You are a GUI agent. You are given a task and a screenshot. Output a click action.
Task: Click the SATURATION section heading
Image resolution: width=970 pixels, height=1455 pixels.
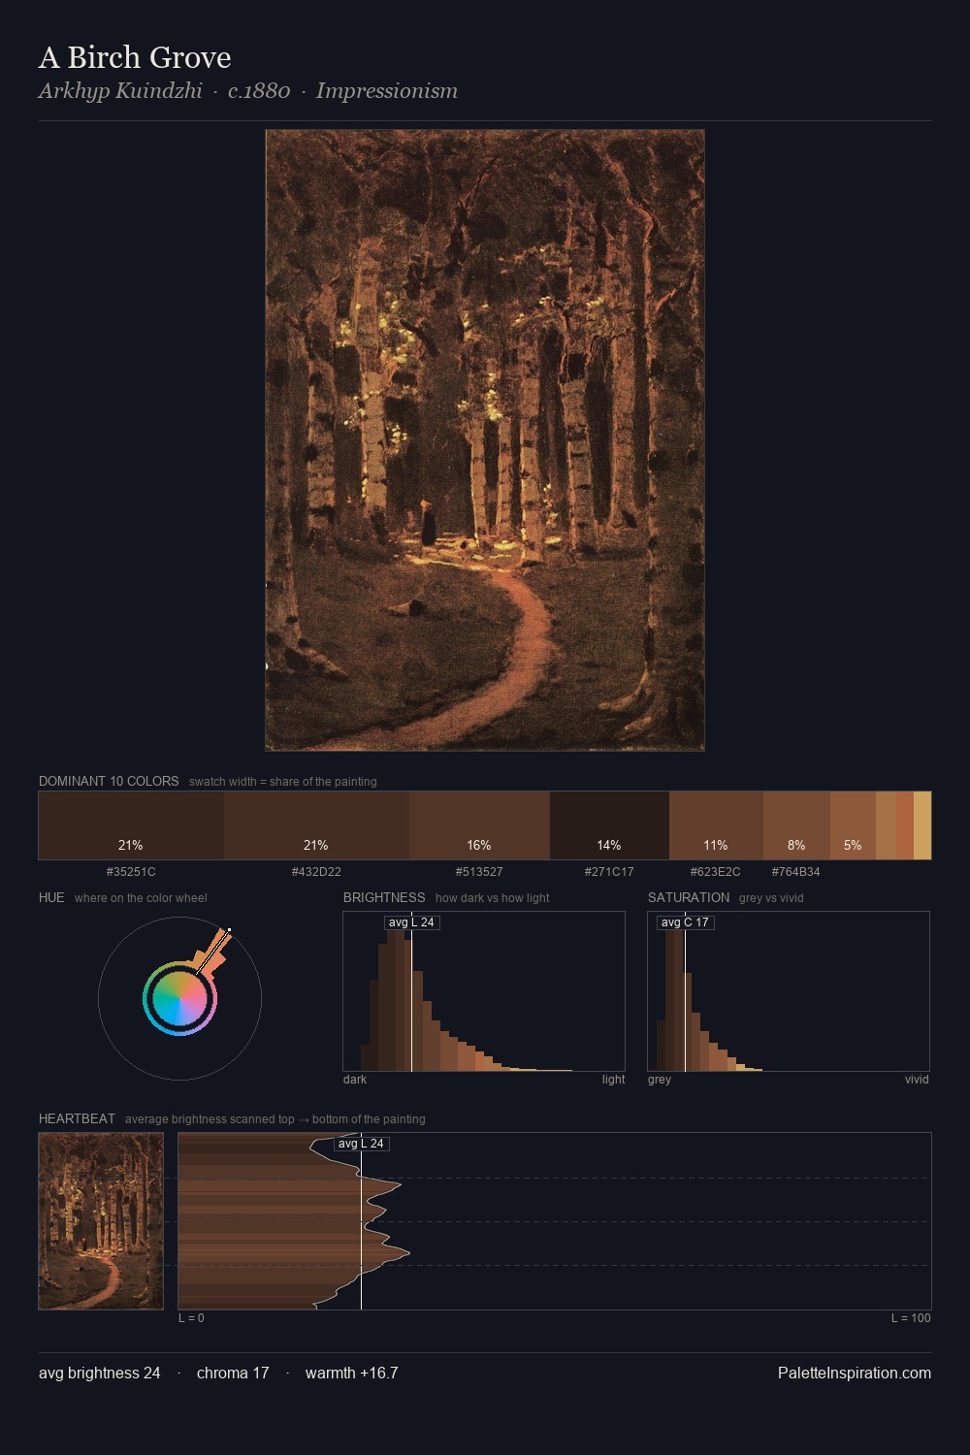[689, 897]
